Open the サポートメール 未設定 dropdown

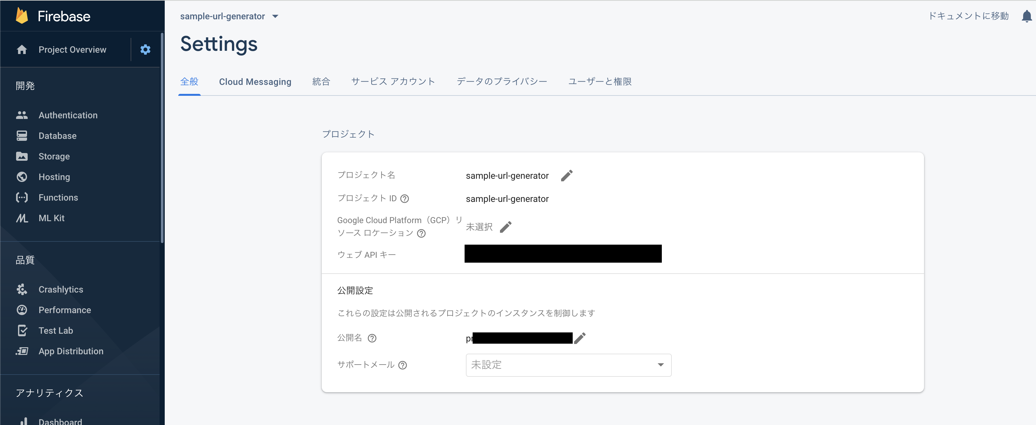point(568,365)
